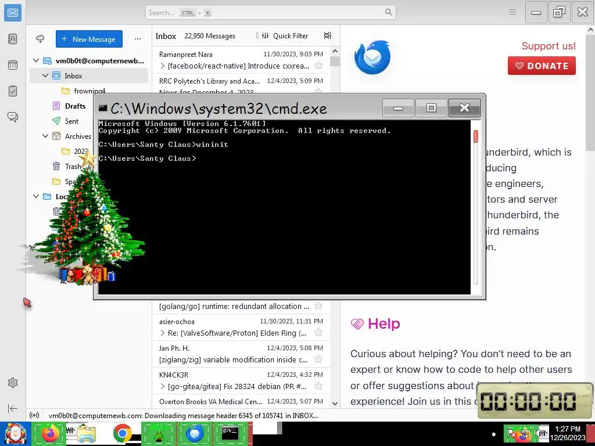Image resolution: width=595 pixels, height=446 pixels.
Task: Open the Tasks space
Action: point(13,91)
